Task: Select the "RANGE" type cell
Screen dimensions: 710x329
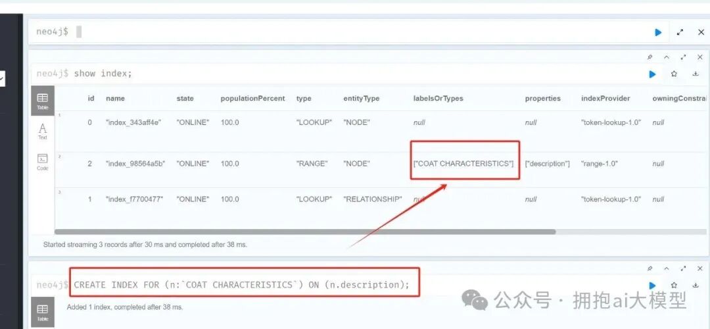Action: [x=311, y=164]
